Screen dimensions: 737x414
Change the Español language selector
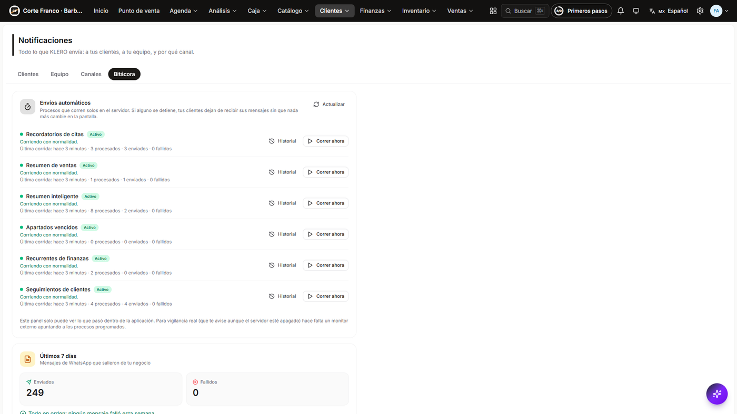click(669, 11)
